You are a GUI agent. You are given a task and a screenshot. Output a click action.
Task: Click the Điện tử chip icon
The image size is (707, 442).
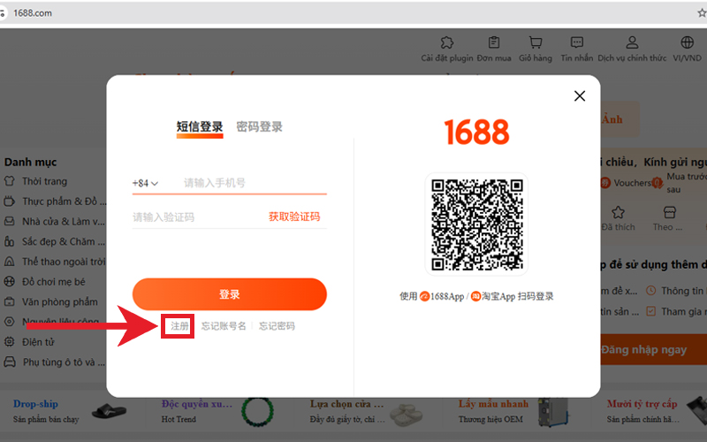[9, 341]
